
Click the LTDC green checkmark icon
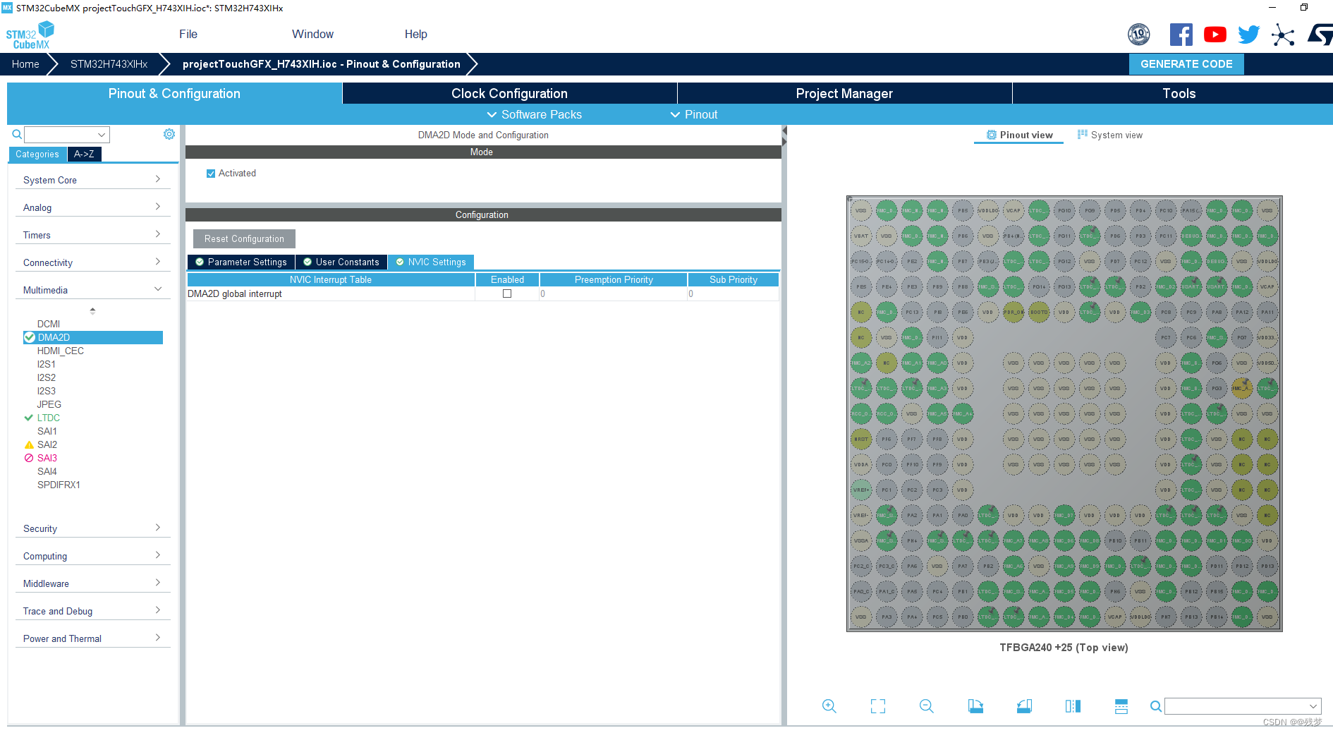coord(29,418)
